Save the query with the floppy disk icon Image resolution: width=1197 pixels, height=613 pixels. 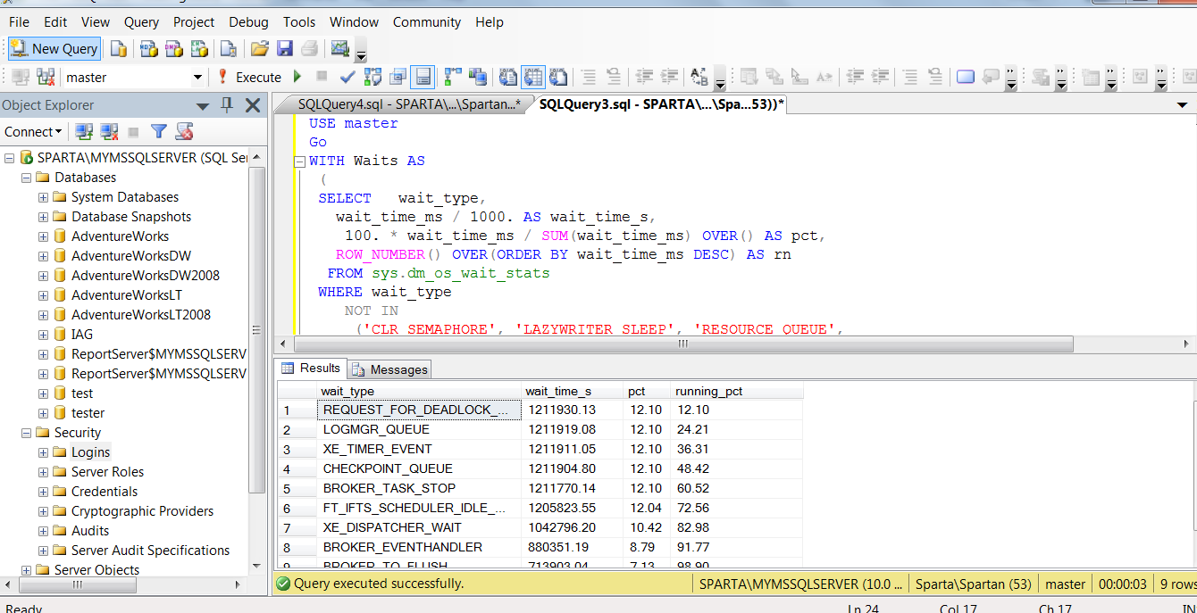(285, 49)
